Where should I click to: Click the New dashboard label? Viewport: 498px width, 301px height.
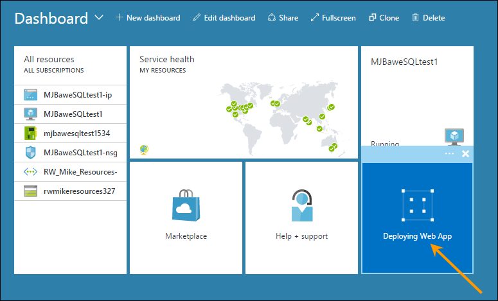[153, 18]
